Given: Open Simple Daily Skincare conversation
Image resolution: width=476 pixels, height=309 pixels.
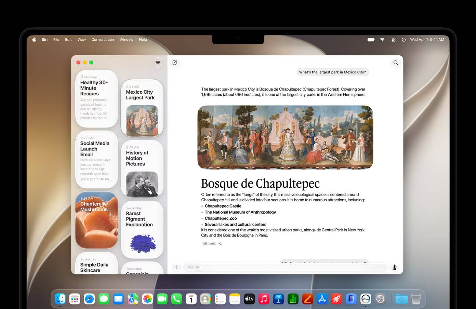Looking at the screenshot, I should click(97, 263).
